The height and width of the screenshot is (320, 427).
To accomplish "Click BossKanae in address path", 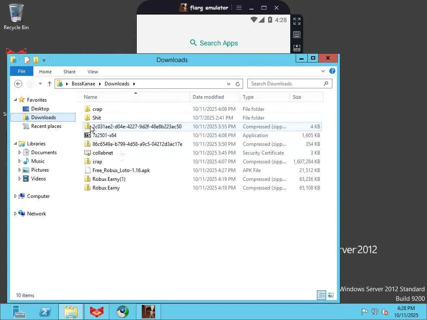I will tap(83, 84).
